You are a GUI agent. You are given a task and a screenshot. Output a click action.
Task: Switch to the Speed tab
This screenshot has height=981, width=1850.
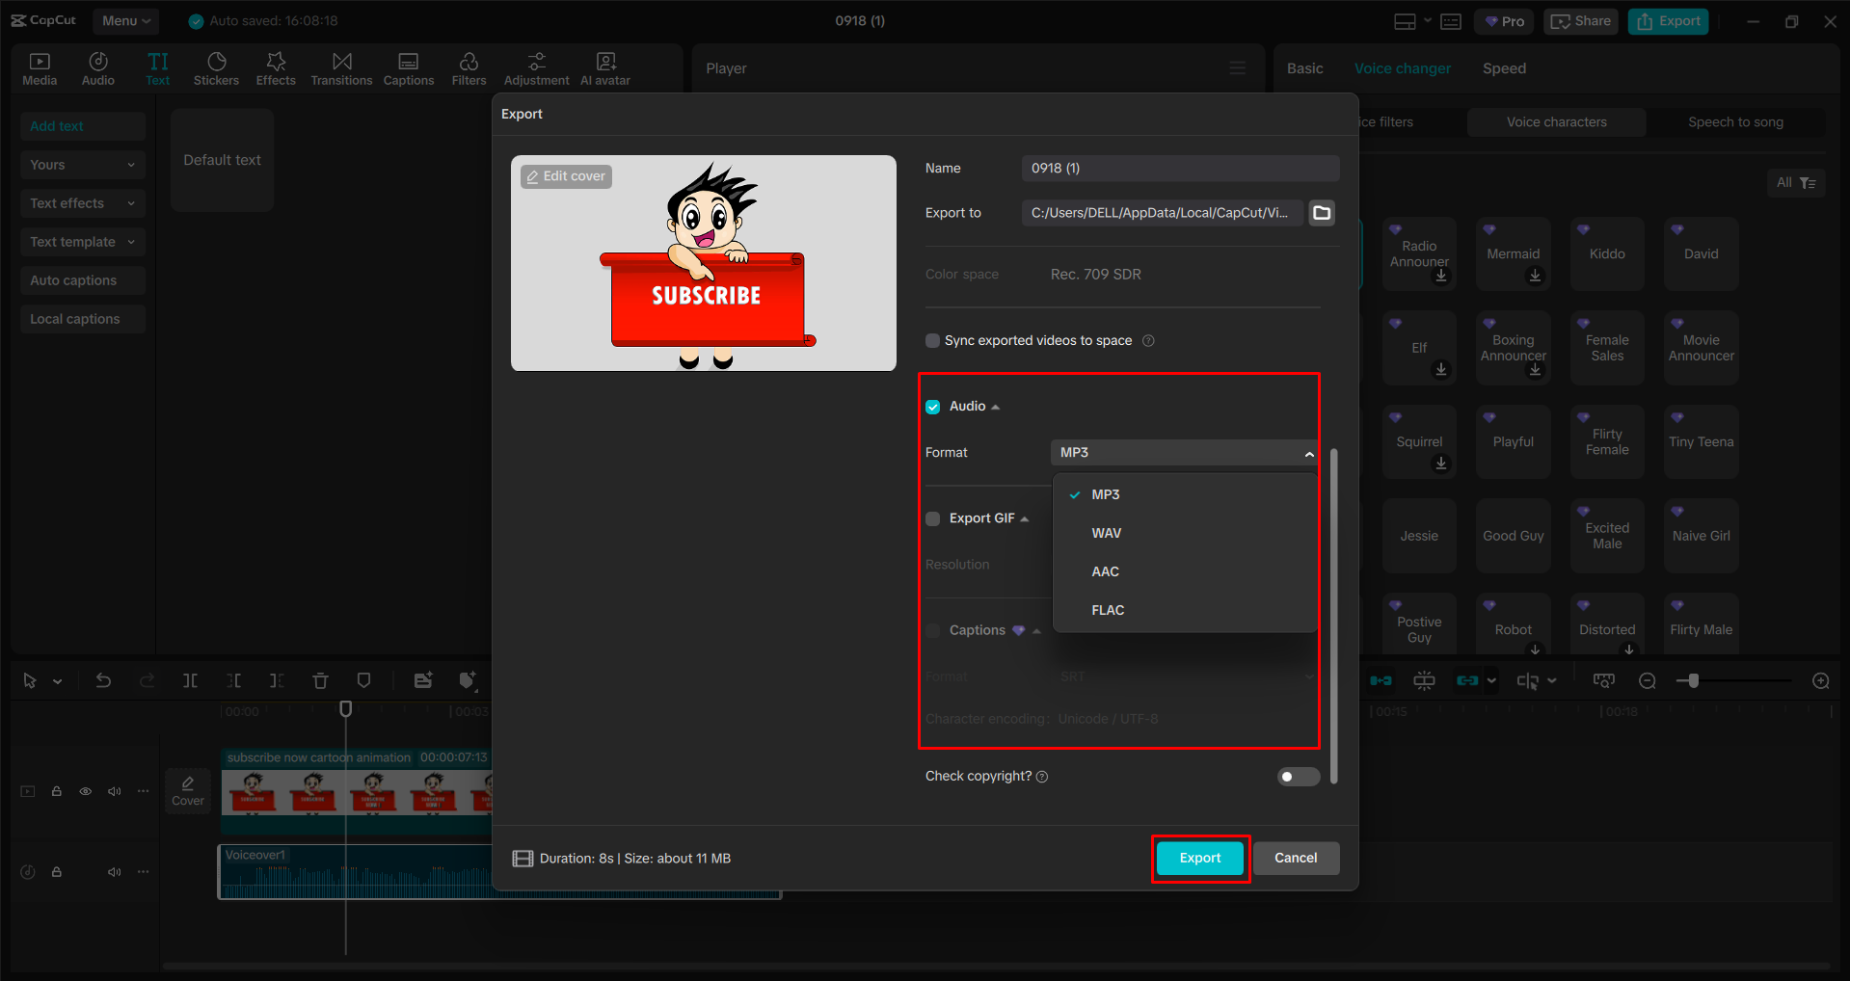pos(1504,68)
